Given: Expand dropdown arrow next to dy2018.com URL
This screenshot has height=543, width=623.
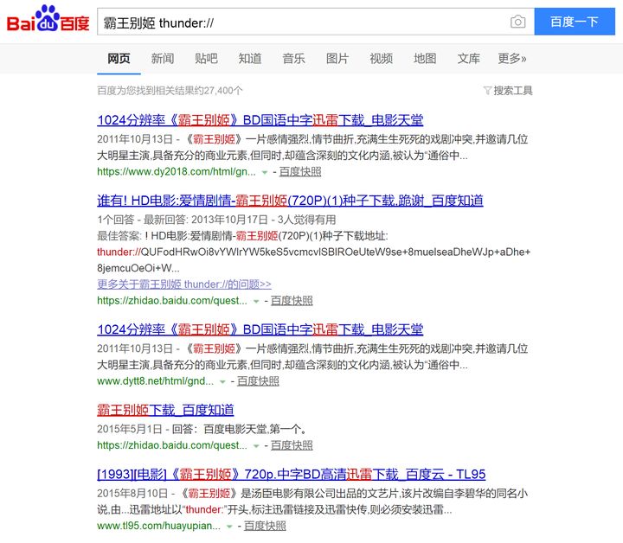Looking at the screenshot, I should pos(265,172).
